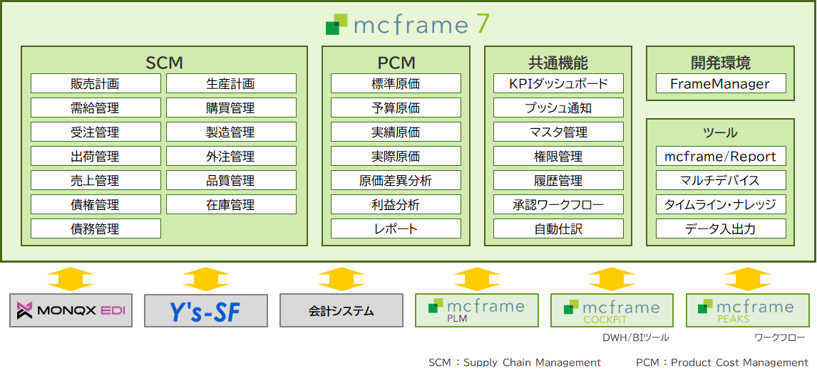Select 権限管理 box
Viewport: 817px width, 373px height.
point(558,156)
